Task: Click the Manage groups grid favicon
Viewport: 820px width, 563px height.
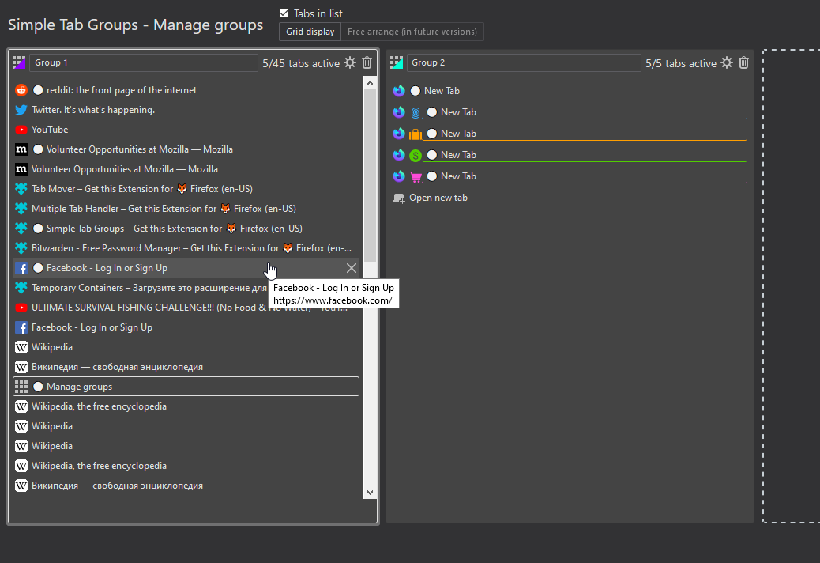Action: [21, 387]
